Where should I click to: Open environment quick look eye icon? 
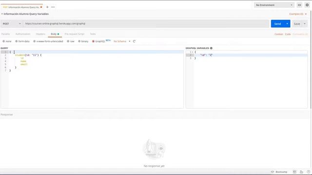coord(299,5)
